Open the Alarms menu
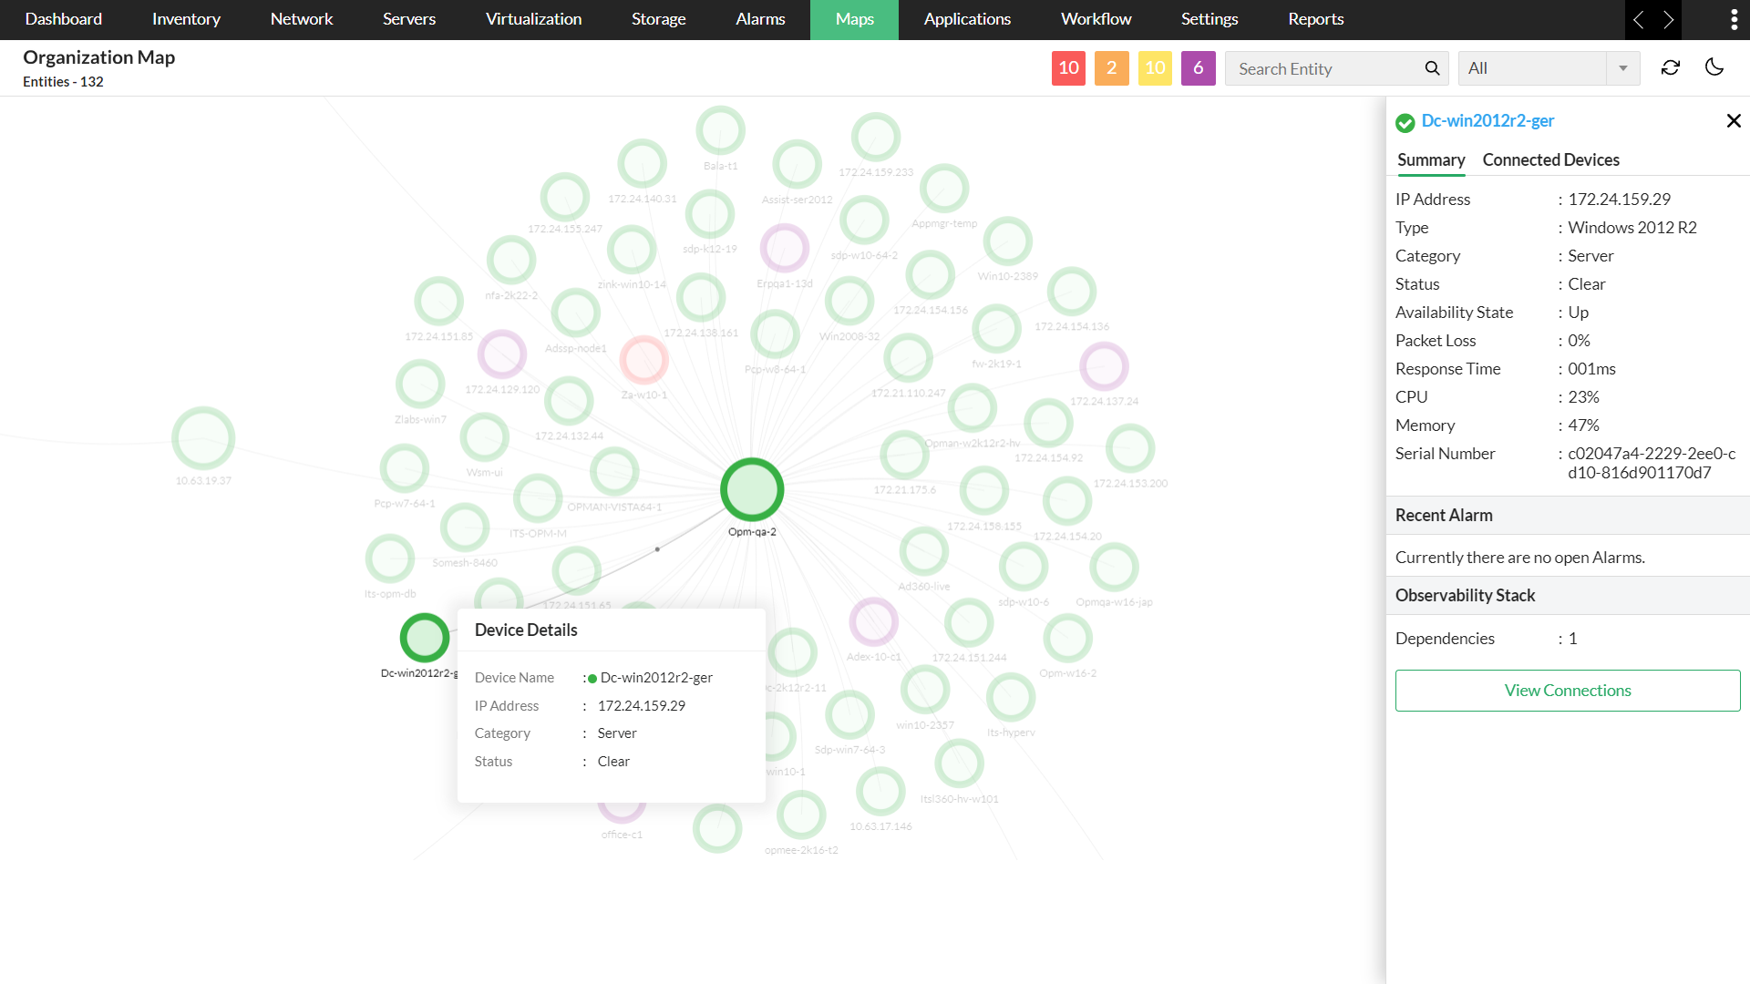The height and width of the screenshot is (984, 1750). (x=760, y=19)
